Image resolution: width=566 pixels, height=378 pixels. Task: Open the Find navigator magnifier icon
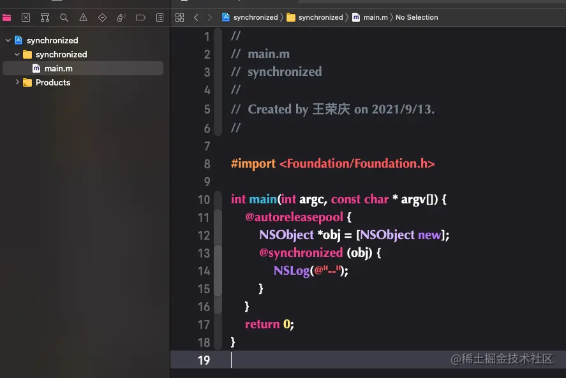(x=64, y=17)
